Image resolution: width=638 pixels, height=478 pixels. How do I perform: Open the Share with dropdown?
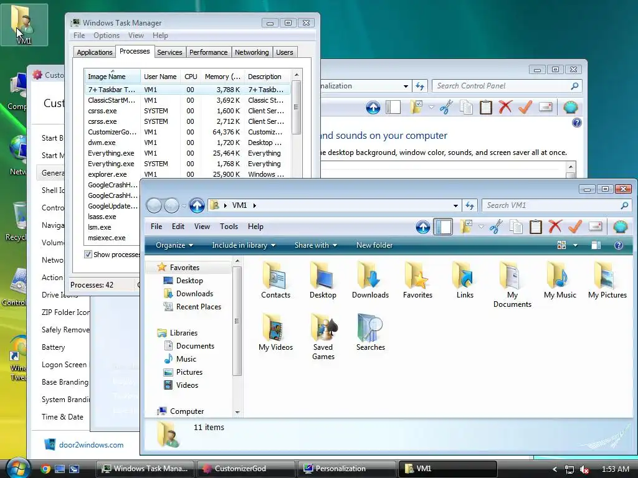click(316, 245)
